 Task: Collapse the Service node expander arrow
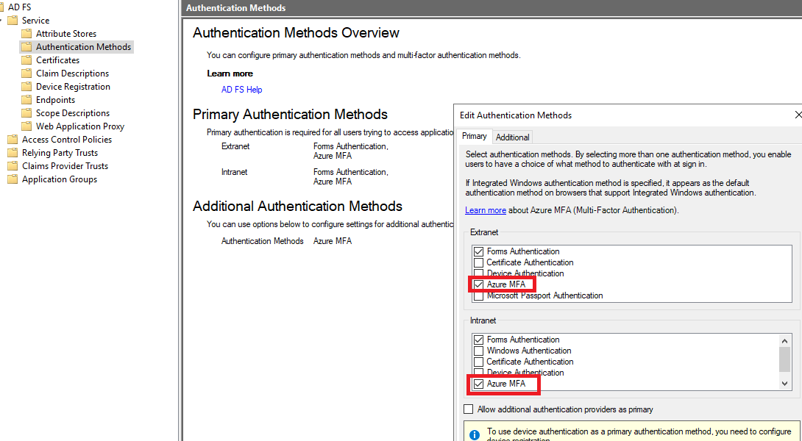[x=1, y=21]
